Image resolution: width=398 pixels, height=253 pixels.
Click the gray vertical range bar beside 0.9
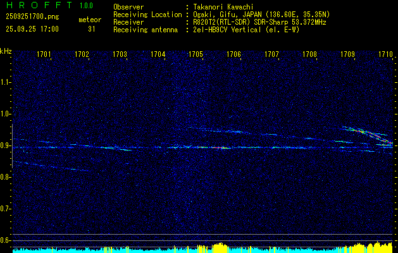12,146
